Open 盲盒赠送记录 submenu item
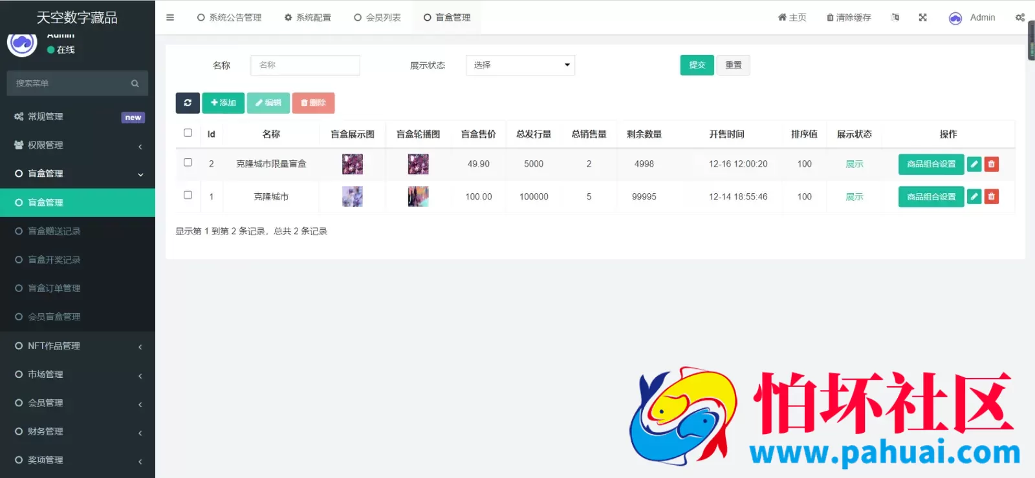Viewport: 1035px width, 478px height. coord(78,231)
